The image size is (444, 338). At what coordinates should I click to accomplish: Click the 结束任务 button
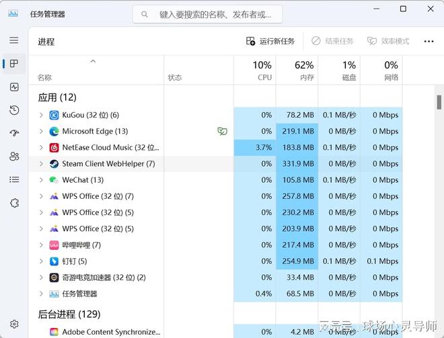click(x=332, y=41)
